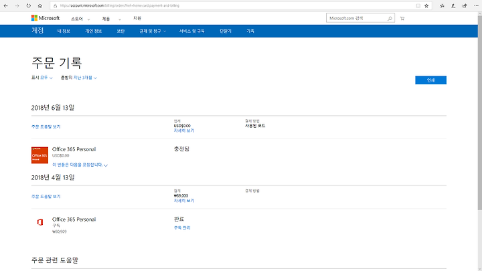Open the 가족 tab
482x271 pixels.
pyautogui.click(x=250, y=31)
